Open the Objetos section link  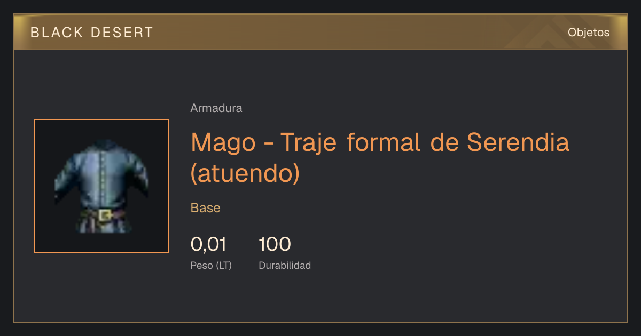[x=589, y=33]
